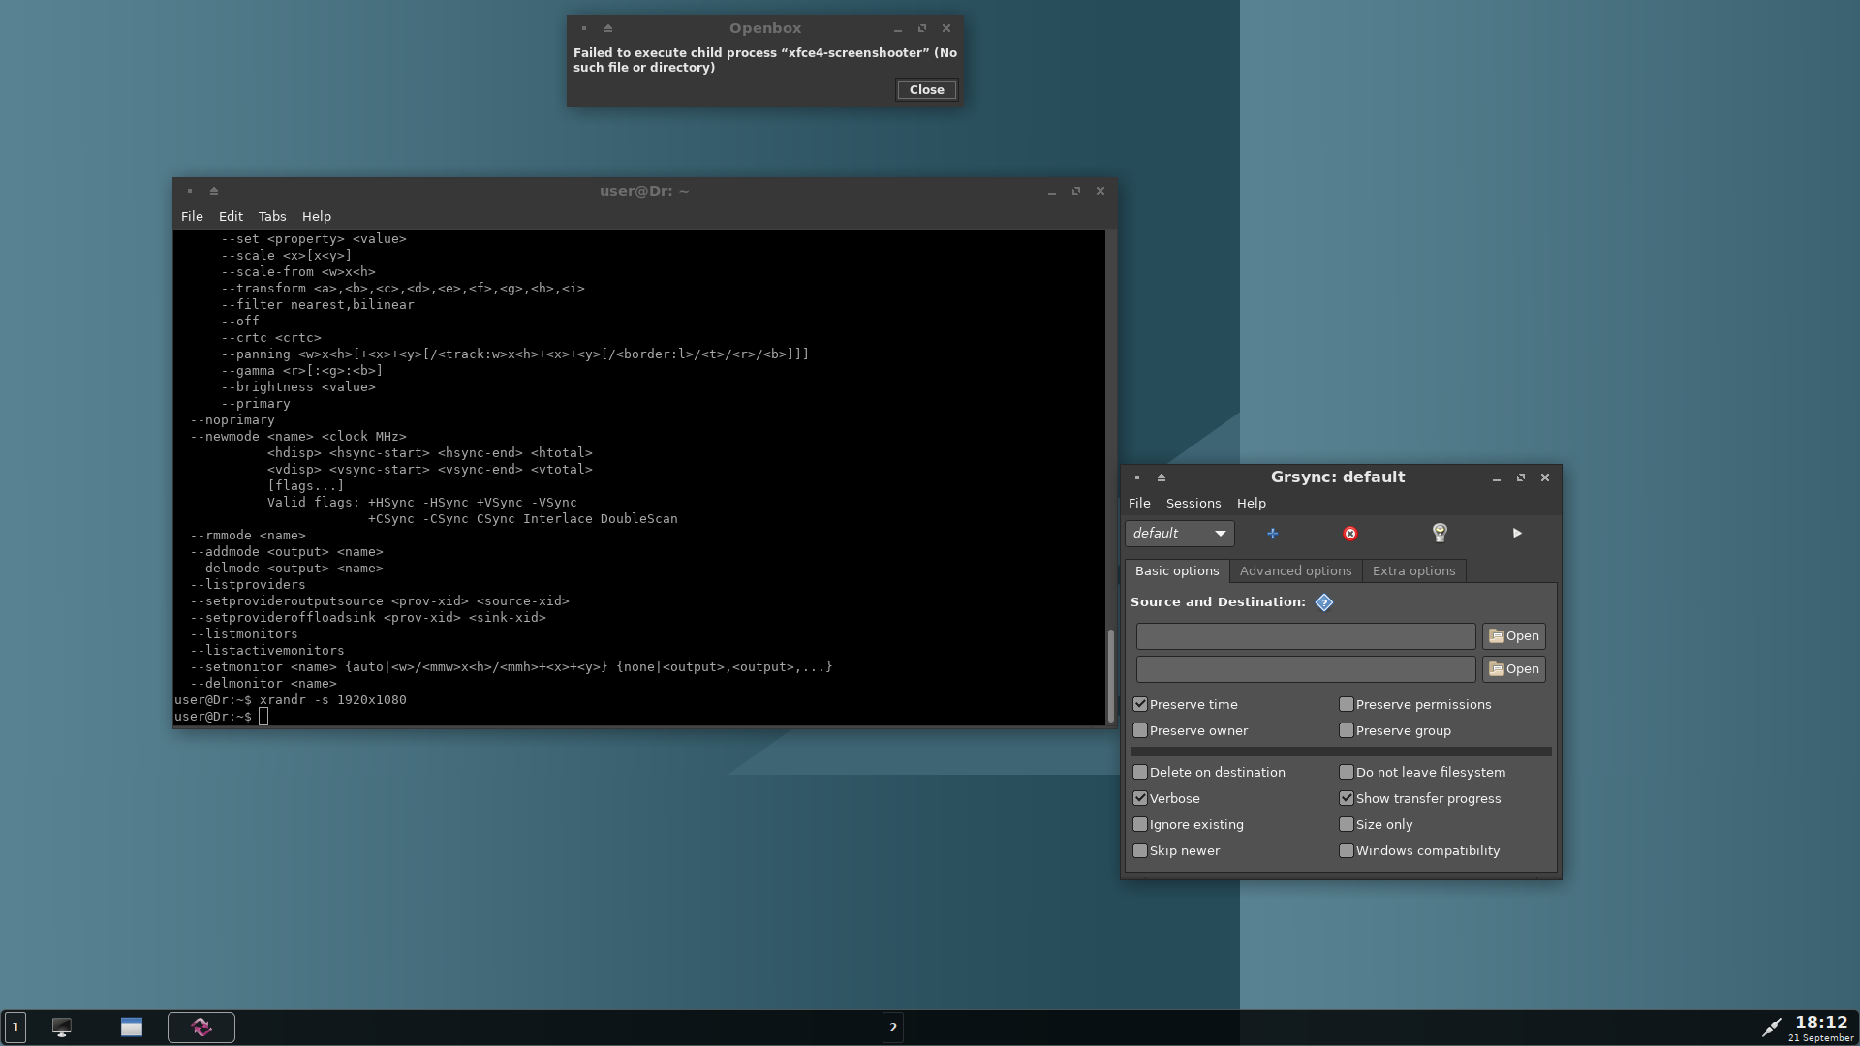Click the source path input field
This screenshot has width=1860, height=1046.
coord(1305,636)
